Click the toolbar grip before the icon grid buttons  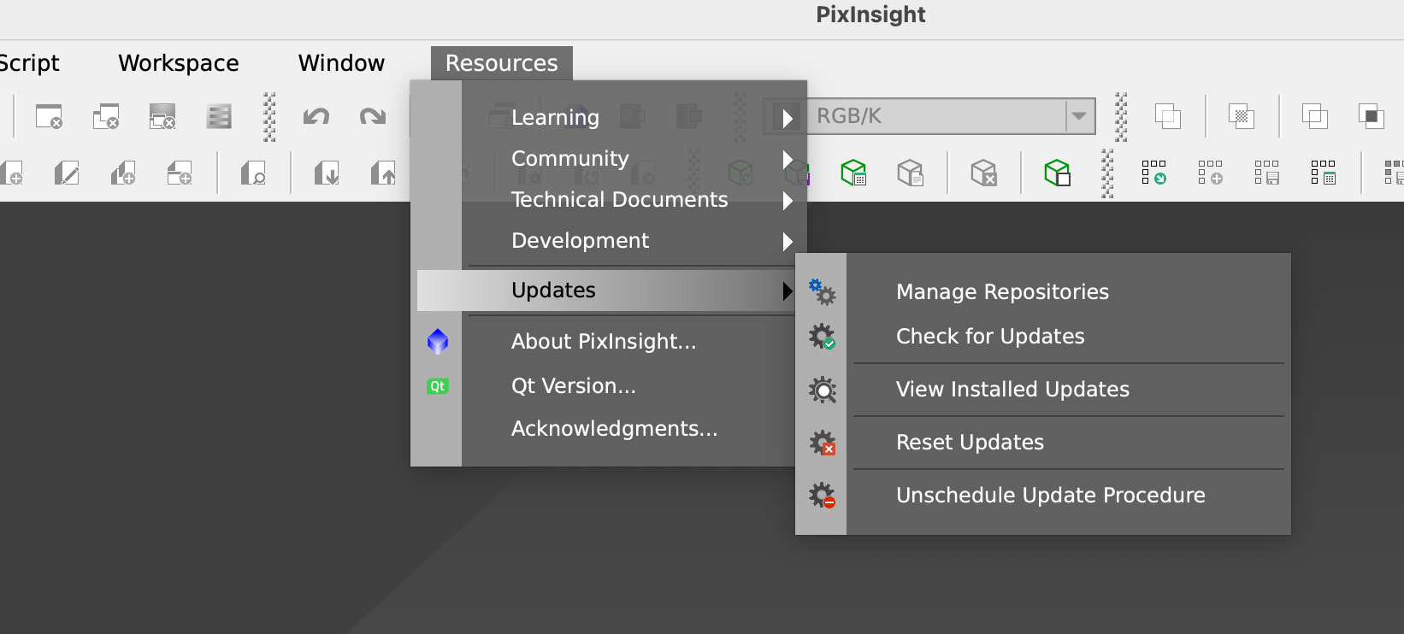[1107, 173]
